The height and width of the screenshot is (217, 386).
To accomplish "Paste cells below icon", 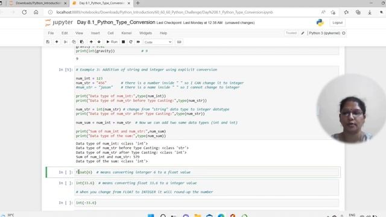I will click(82, 42).
